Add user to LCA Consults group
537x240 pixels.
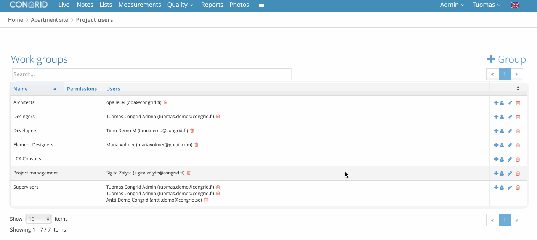pyautogui.click(x=499, y=159)
